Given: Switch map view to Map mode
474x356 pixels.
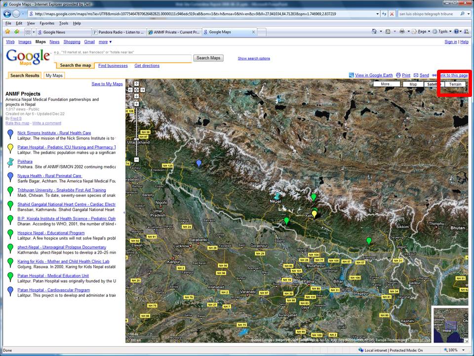Looking at the screenshot, I should pyautogui.click(x=413, y=84).
